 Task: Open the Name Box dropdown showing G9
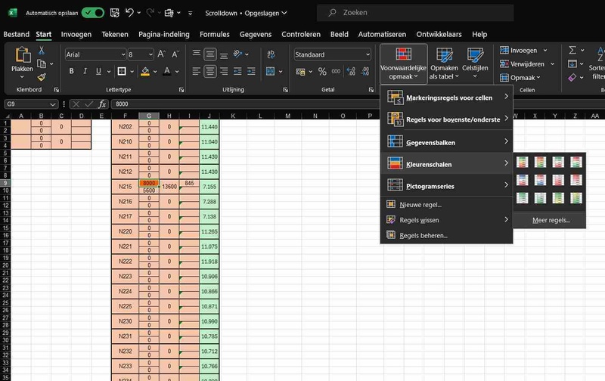click(53, 104)
